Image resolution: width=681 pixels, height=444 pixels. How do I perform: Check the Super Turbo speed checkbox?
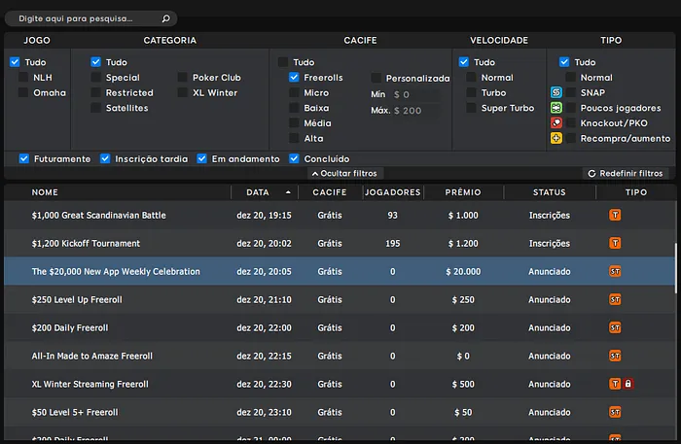click(471, 108)
